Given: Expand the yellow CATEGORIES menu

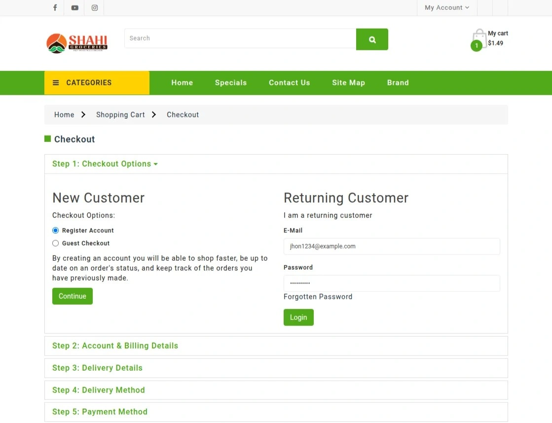Looking at the screenshot, I should pos(97,83).
